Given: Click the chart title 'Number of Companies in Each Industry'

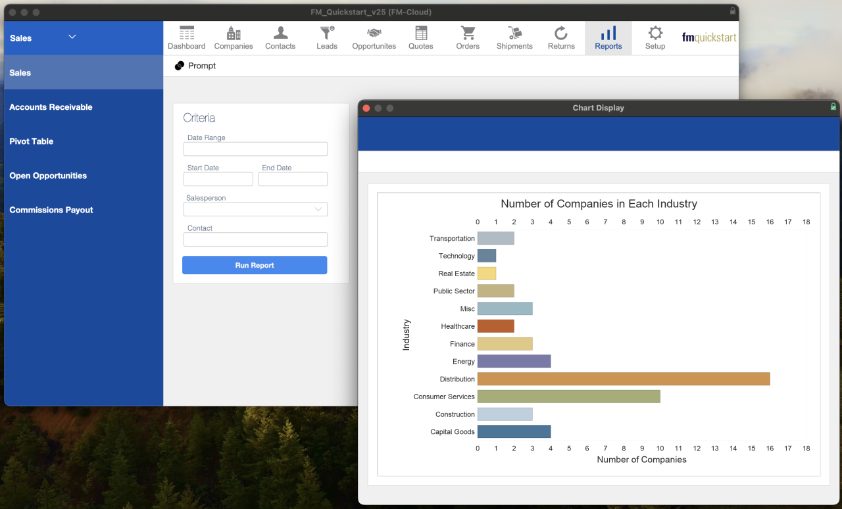Looking at the screenshot, I should click(599, 204).
